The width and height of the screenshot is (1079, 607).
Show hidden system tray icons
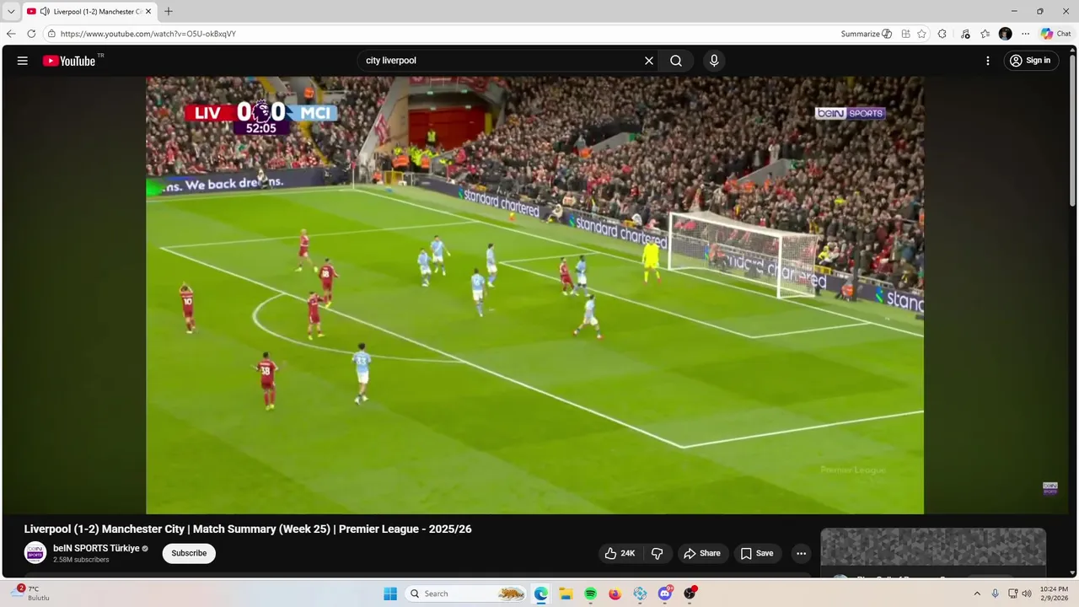click(x=977, y=594)
